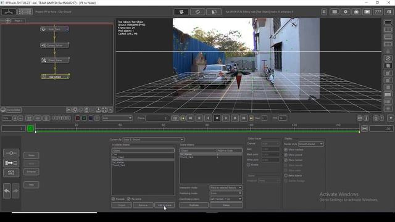This screenshot has width=395, height=222.
Task: Toggle the green channel swatch
Action: [84, 118]
